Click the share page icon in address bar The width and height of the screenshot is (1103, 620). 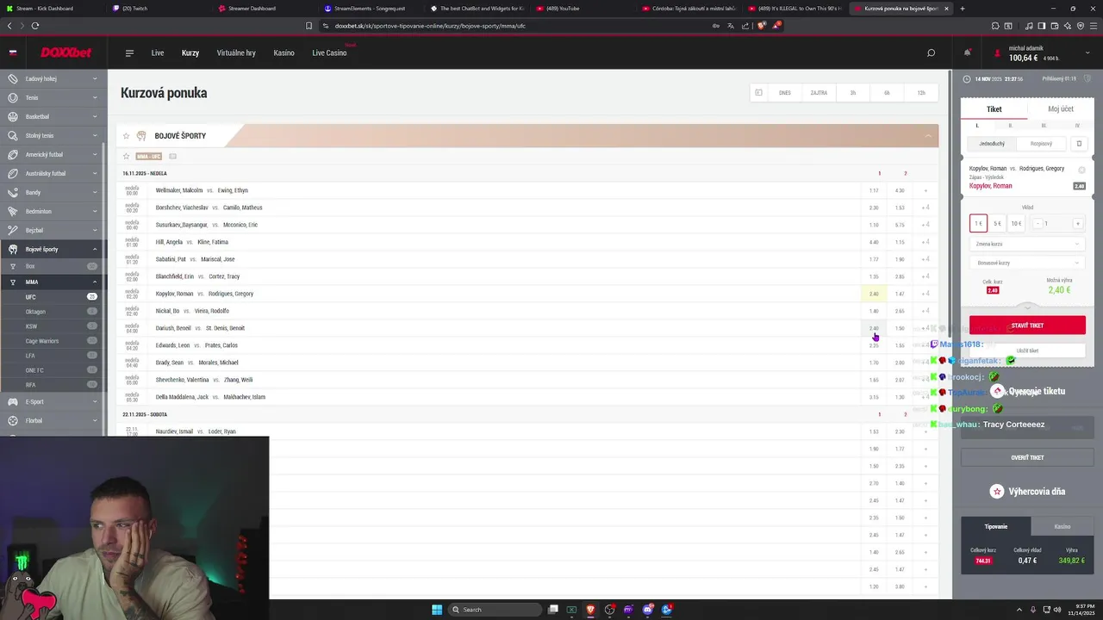coord(745,26)
